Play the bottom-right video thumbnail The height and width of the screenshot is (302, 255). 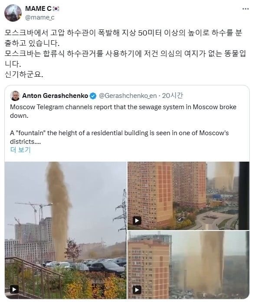click(x=137, y=290)
